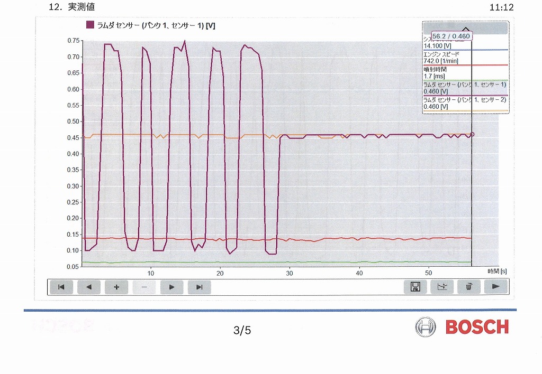Zoom in with the plus button

116,287
